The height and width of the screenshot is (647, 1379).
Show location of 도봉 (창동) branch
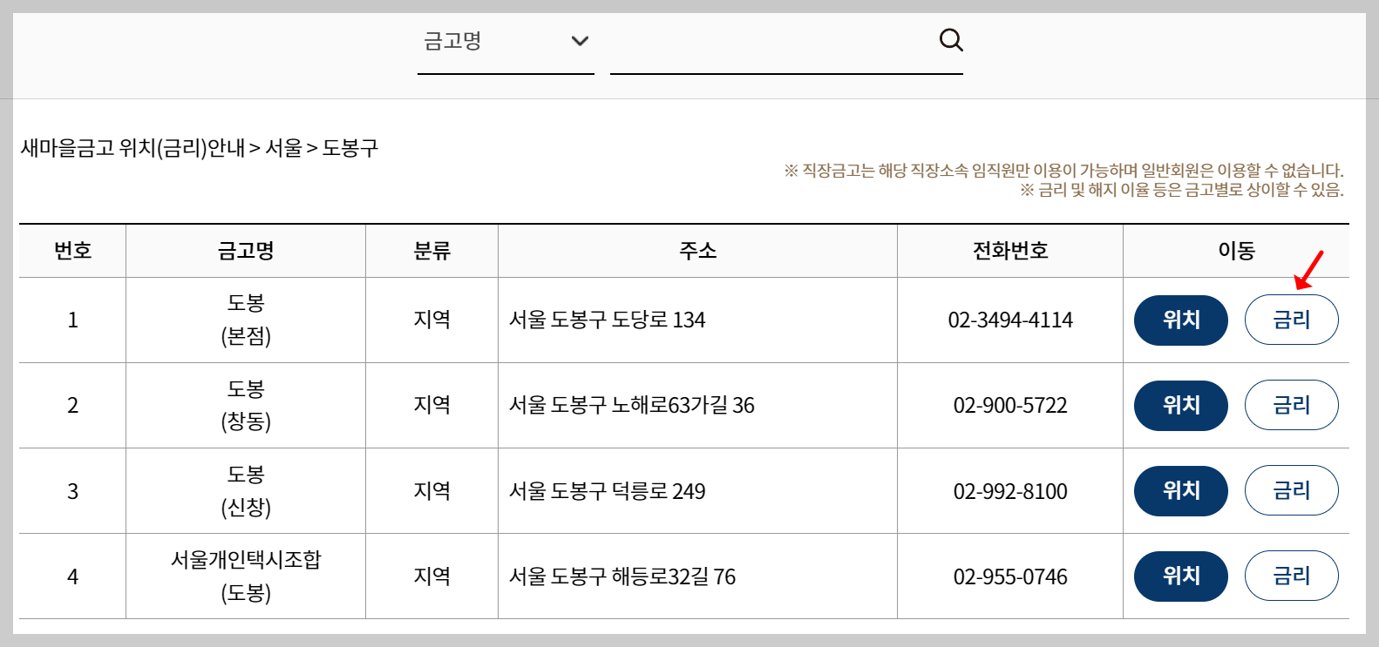1180,405
